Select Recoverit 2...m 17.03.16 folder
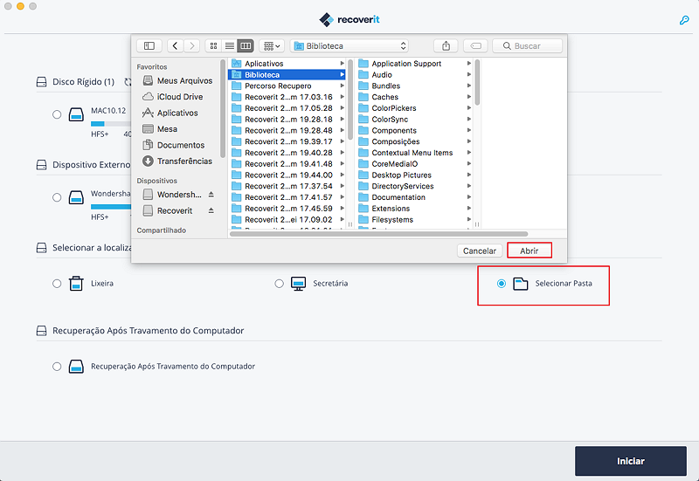 click(x=287, y=97)
